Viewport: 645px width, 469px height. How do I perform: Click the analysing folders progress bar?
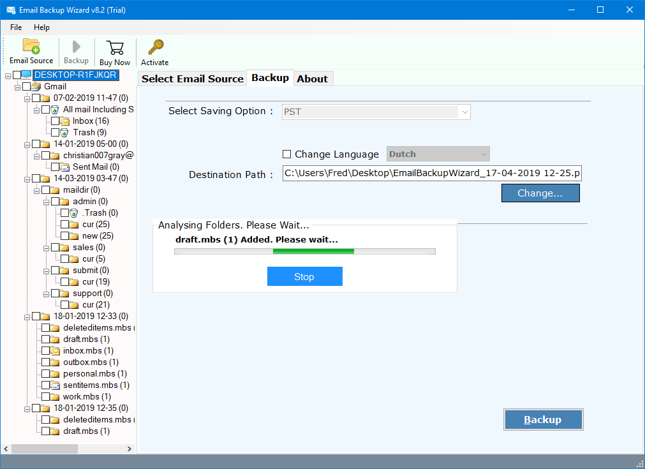(305, 251)
